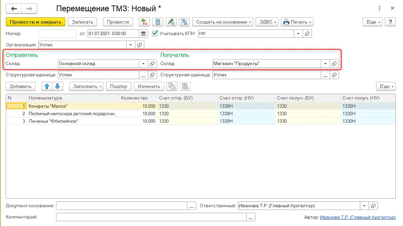Click the Записать button
403x226 pixels.
point(82,22)
